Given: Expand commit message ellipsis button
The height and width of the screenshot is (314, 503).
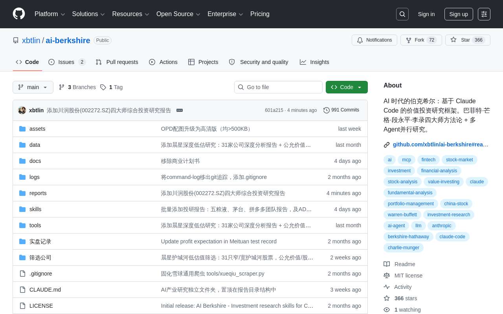Looking at the screenshot, I should tap(180, 110).
